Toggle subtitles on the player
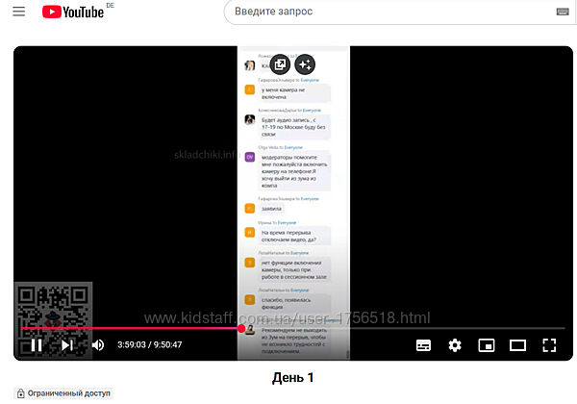 point(423,344)
